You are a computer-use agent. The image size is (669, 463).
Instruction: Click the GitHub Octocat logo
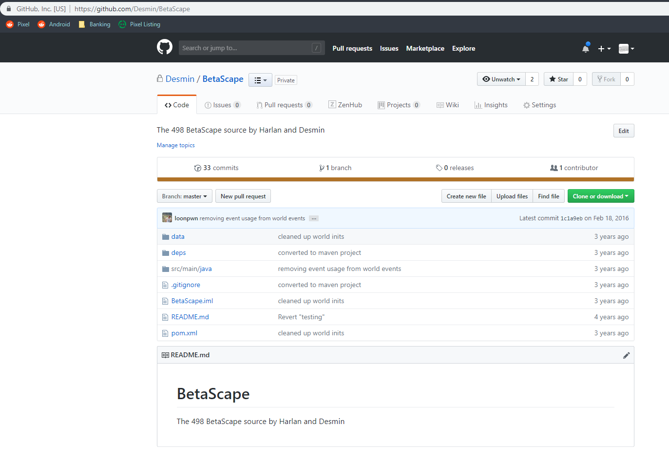click(165, 47)
